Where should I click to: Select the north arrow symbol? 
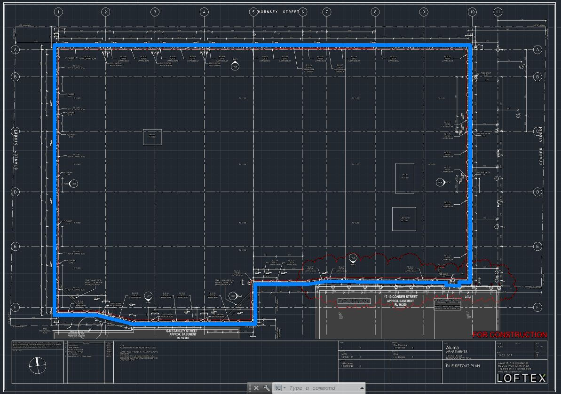pyautogui.click(x=39, y=366)
